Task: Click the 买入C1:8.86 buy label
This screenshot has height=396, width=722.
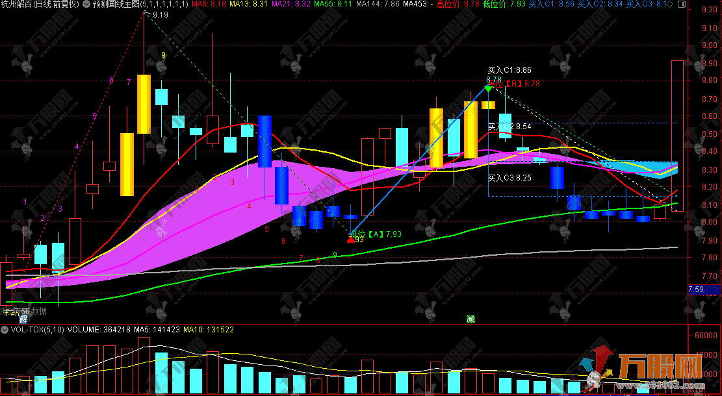Action: pos(509,70)
